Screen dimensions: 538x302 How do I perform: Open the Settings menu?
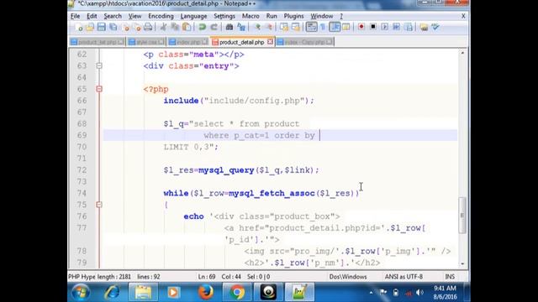pos(224,16)
